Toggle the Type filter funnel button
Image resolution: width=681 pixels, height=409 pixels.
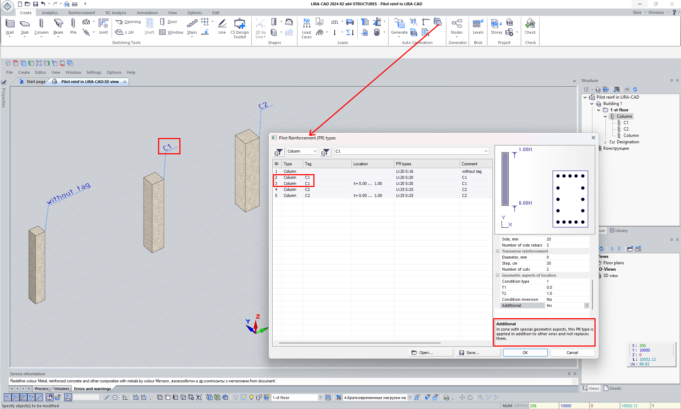tap(279, 152)
